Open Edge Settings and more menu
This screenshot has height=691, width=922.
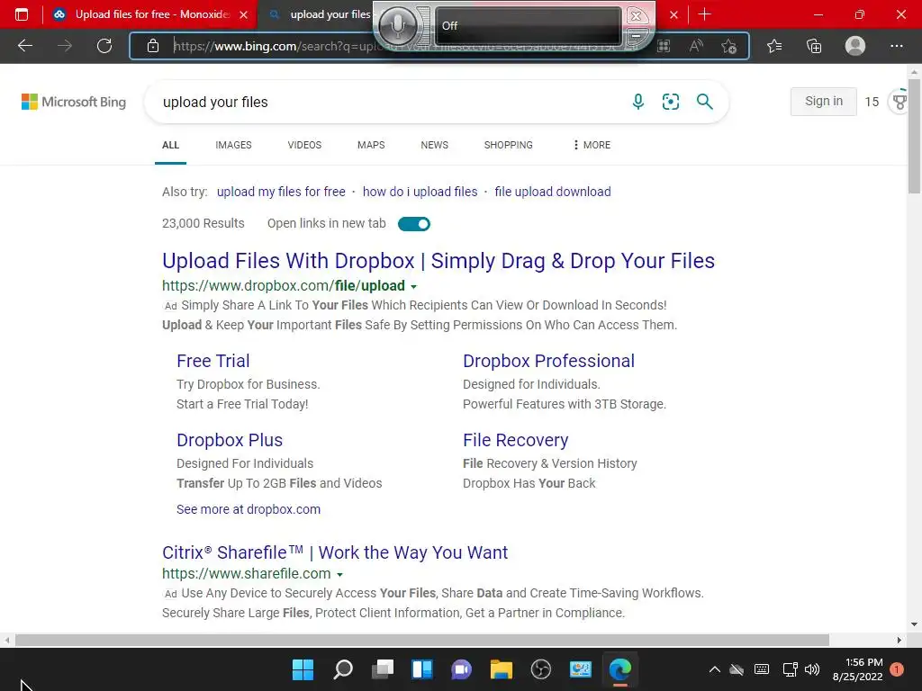coord(896,46)
